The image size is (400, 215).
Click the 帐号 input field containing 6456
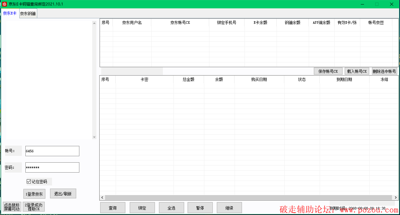pos(52,151)
